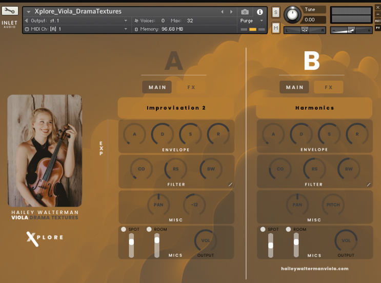Go to the next instrument preset arrow
Image resolution: width=381 pixels, height=283 pixels.
(x=231, y=12)
